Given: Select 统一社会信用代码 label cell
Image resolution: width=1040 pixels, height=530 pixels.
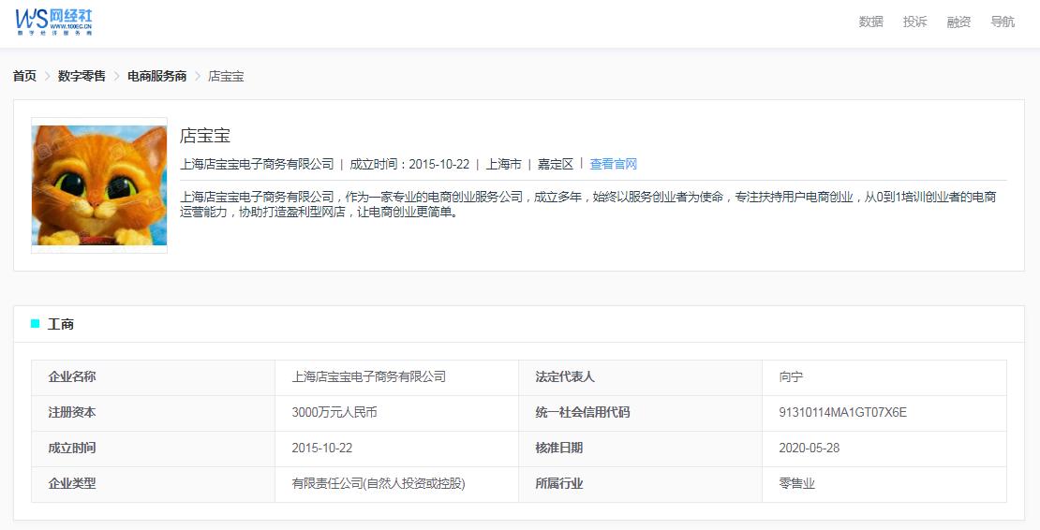Looking at the screenshot, I should point(640,413).
